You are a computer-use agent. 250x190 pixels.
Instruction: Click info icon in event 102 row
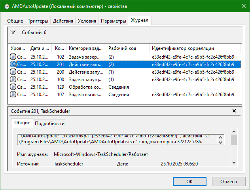13,57
